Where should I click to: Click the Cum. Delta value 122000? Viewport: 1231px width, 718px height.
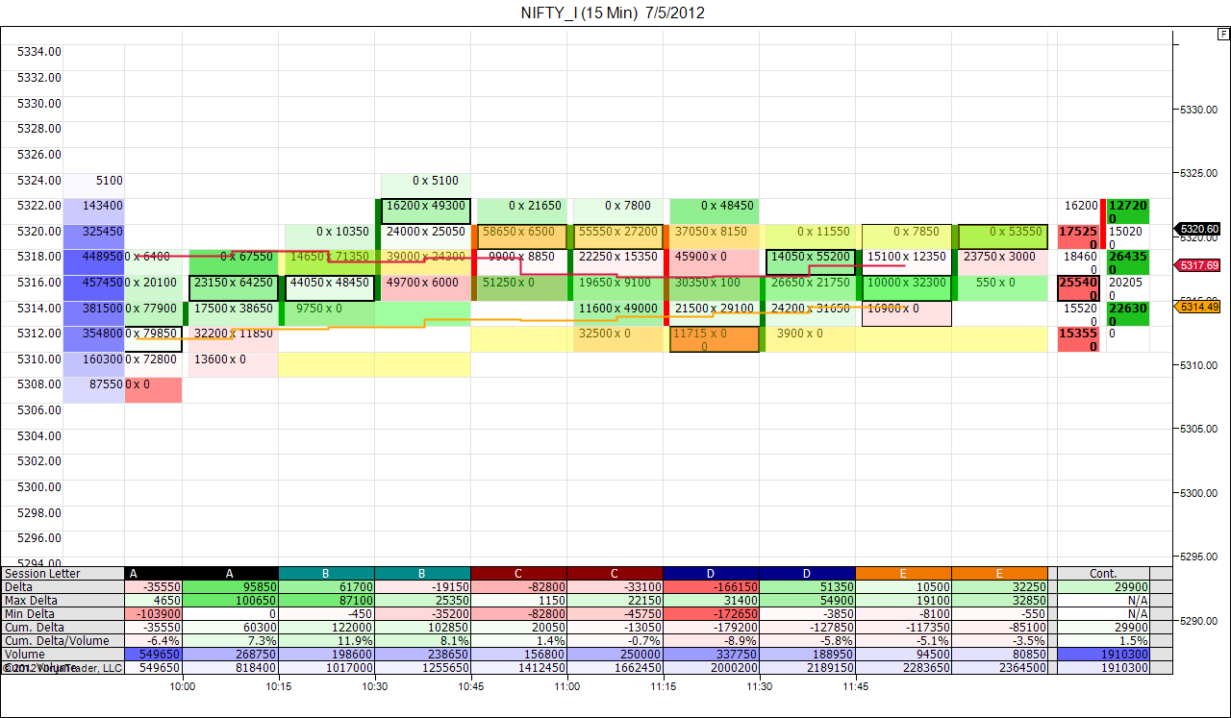326,628
